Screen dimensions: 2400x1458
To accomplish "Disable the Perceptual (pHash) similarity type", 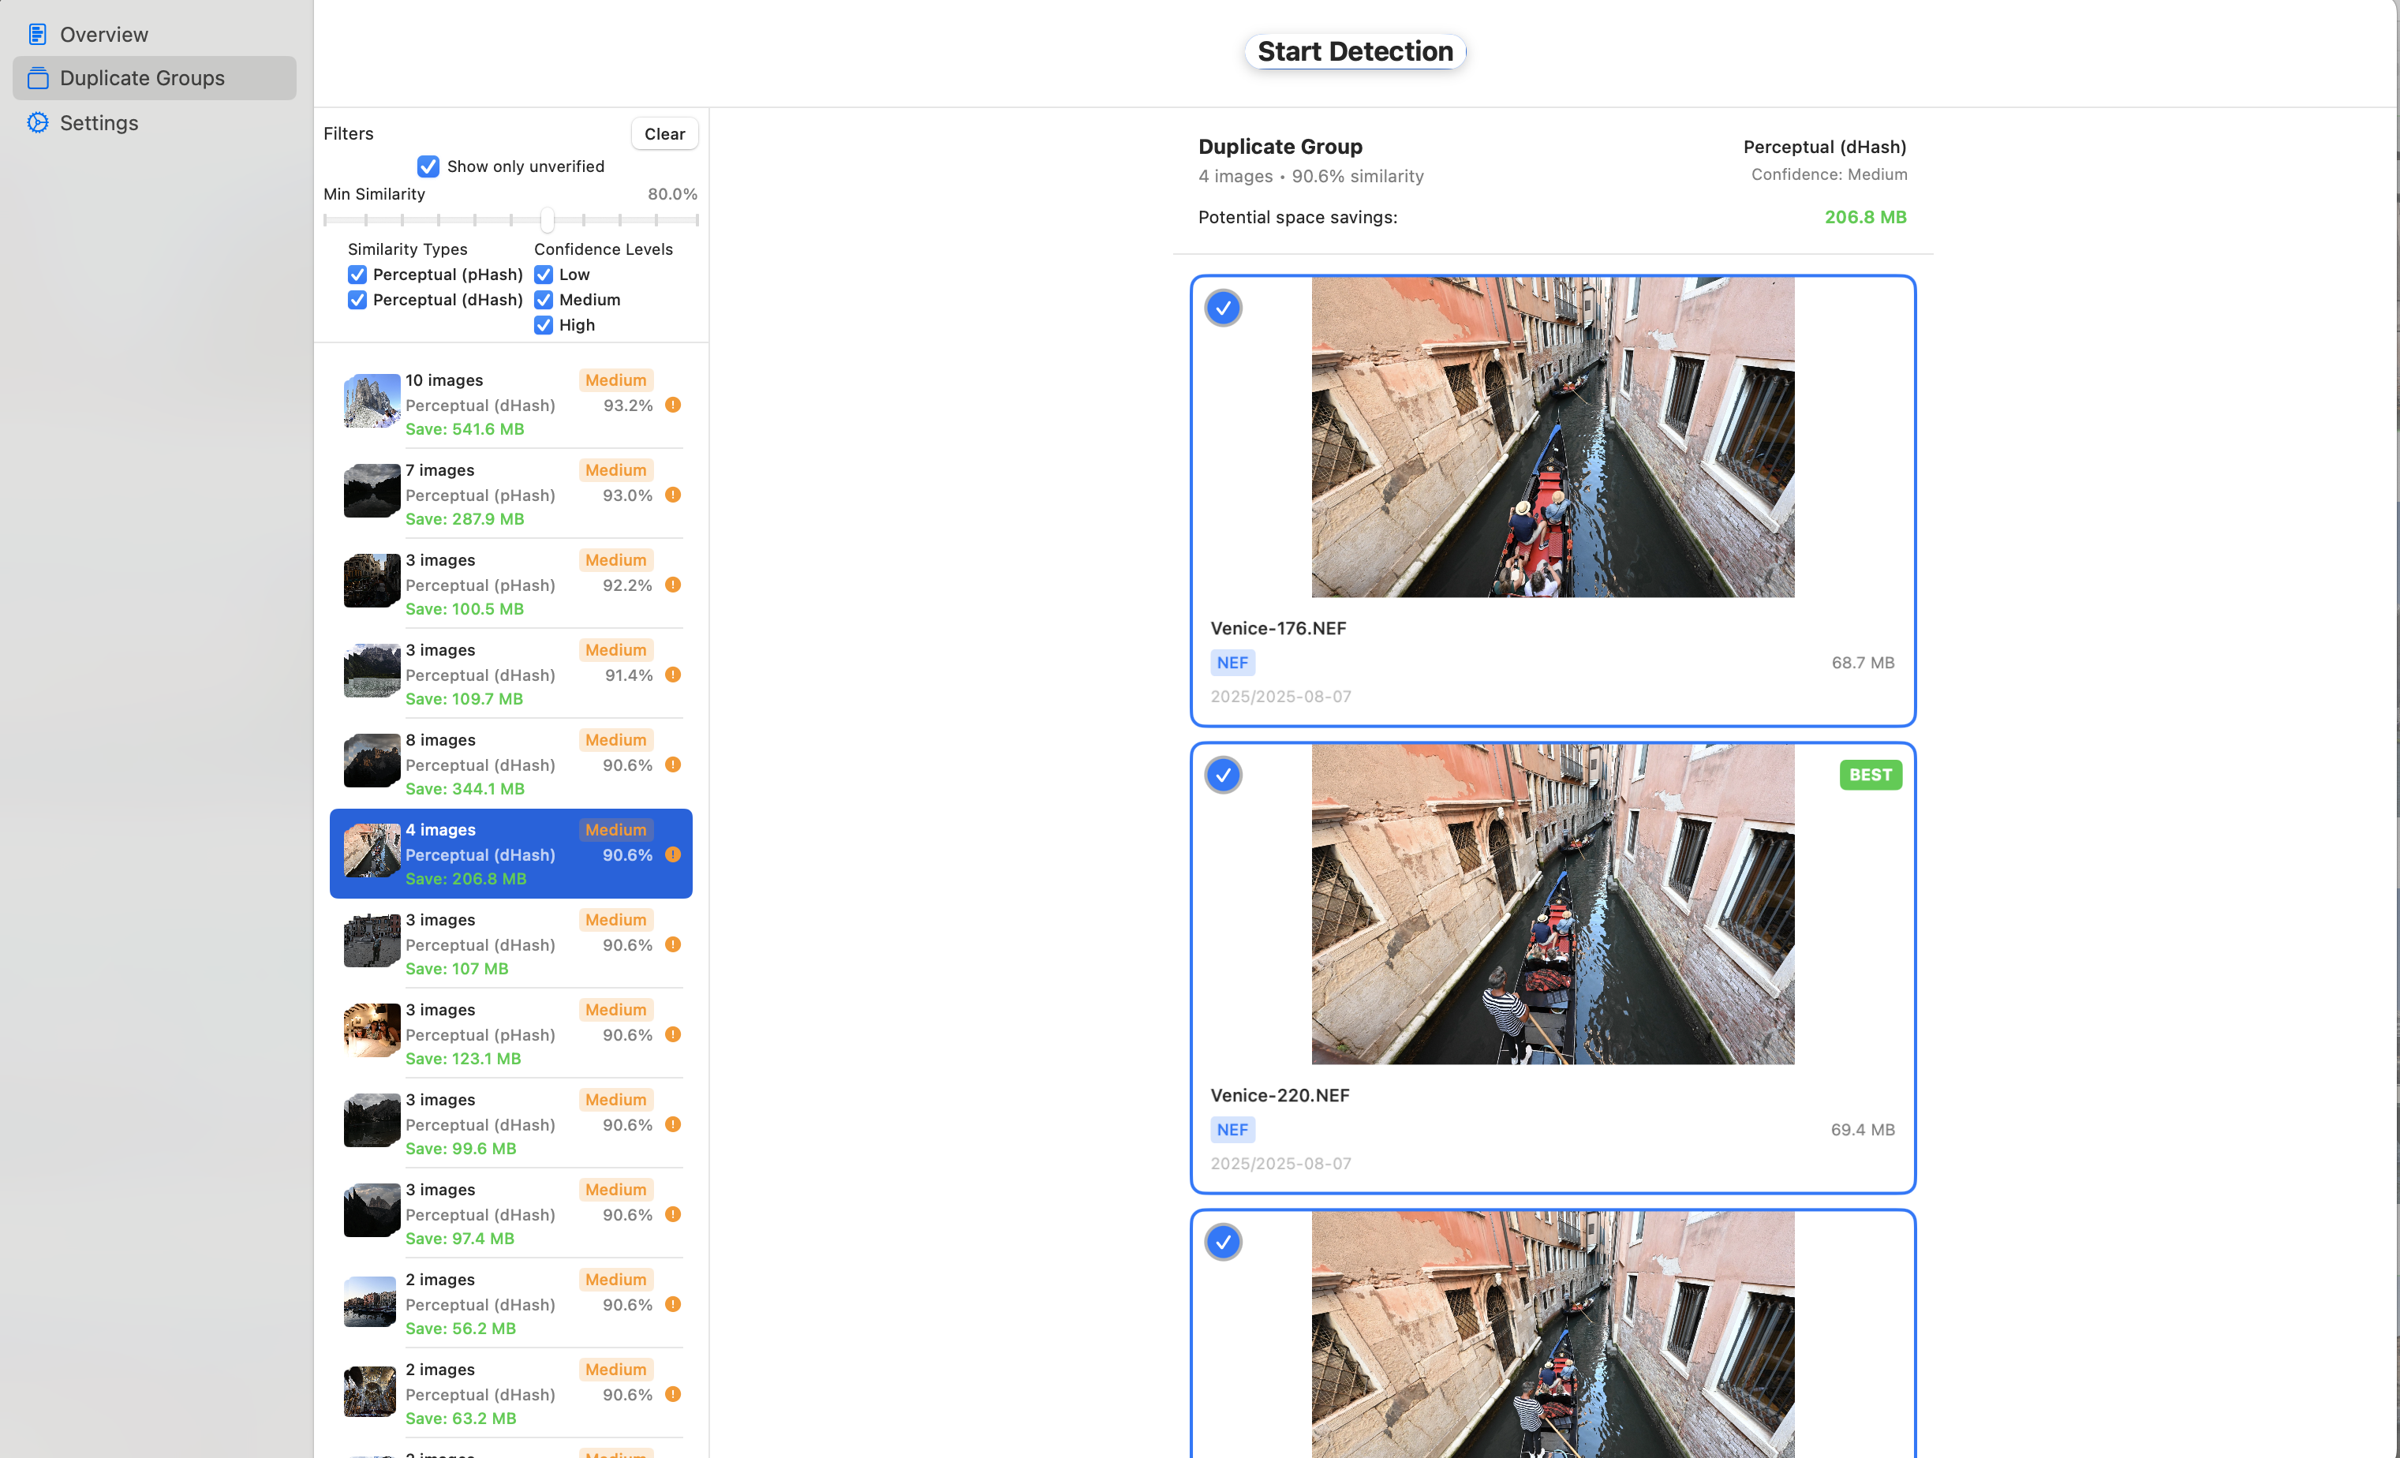I will [357, 274].
